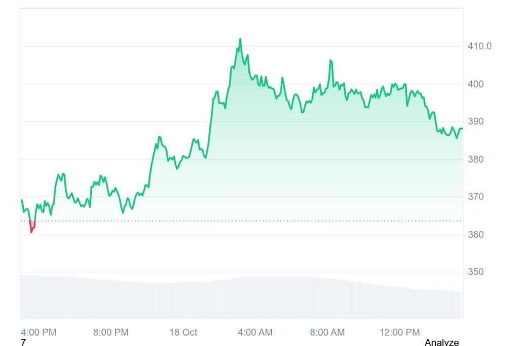Click the Analyze link below the chart

[x=441, y=342]
